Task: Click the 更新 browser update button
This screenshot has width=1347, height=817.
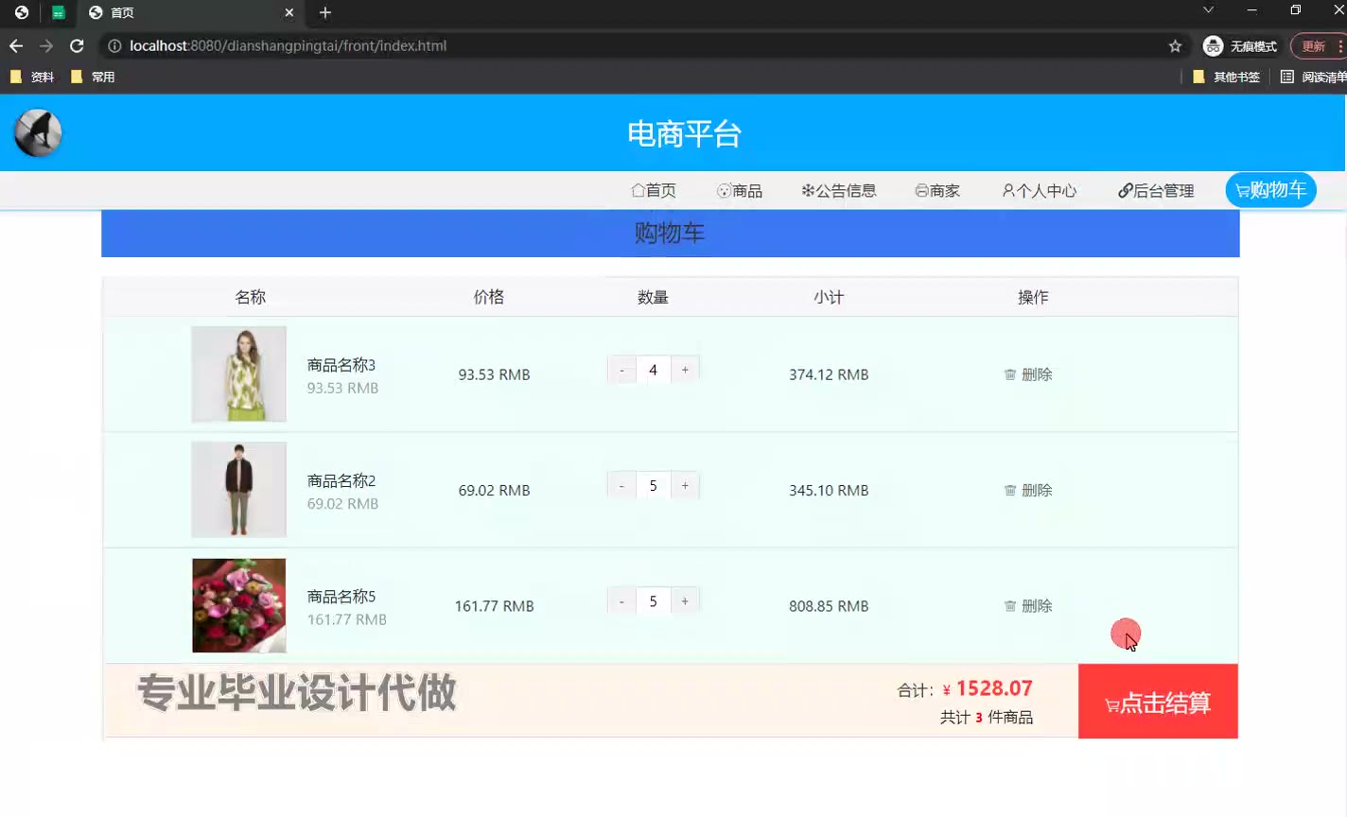Action: [x=1318, y=45]
